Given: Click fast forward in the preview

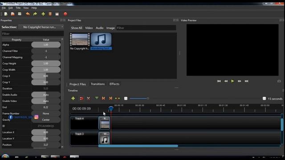Looking at the screenshot, I should coord(240,81).
